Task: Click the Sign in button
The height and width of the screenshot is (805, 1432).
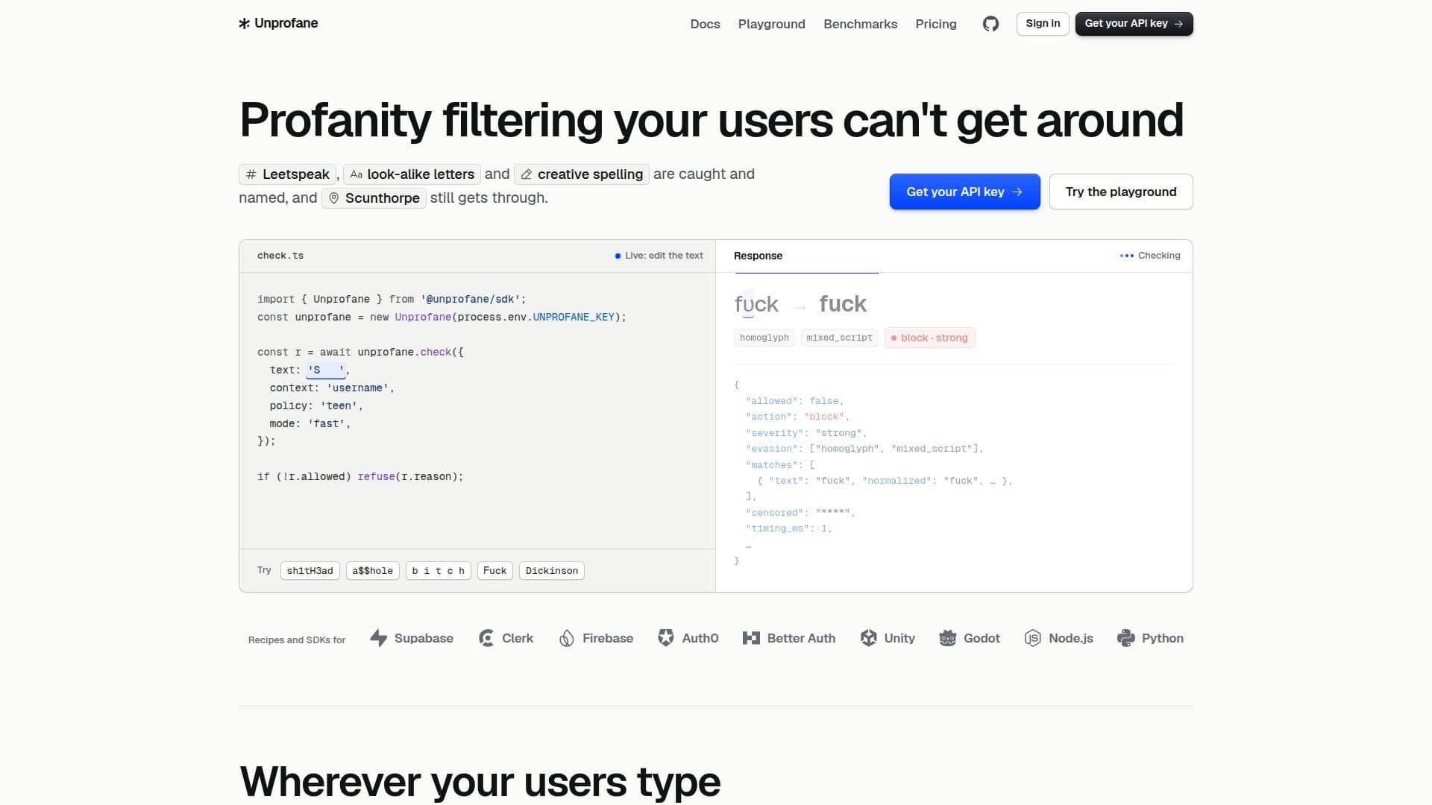Action: [1043, 24]
